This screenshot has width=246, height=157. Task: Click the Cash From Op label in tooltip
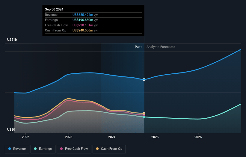[55, 31]
